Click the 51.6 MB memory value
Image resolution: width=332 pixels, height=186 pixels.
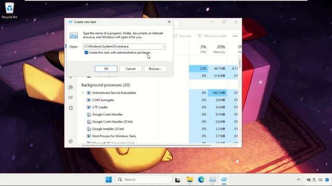[x=217, y=76]
